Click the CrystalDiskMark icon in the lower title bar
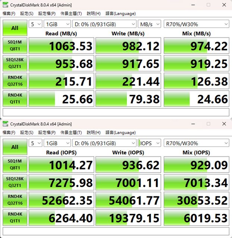The width and height of the screenshot is (232, 238). tap(5, 124)
